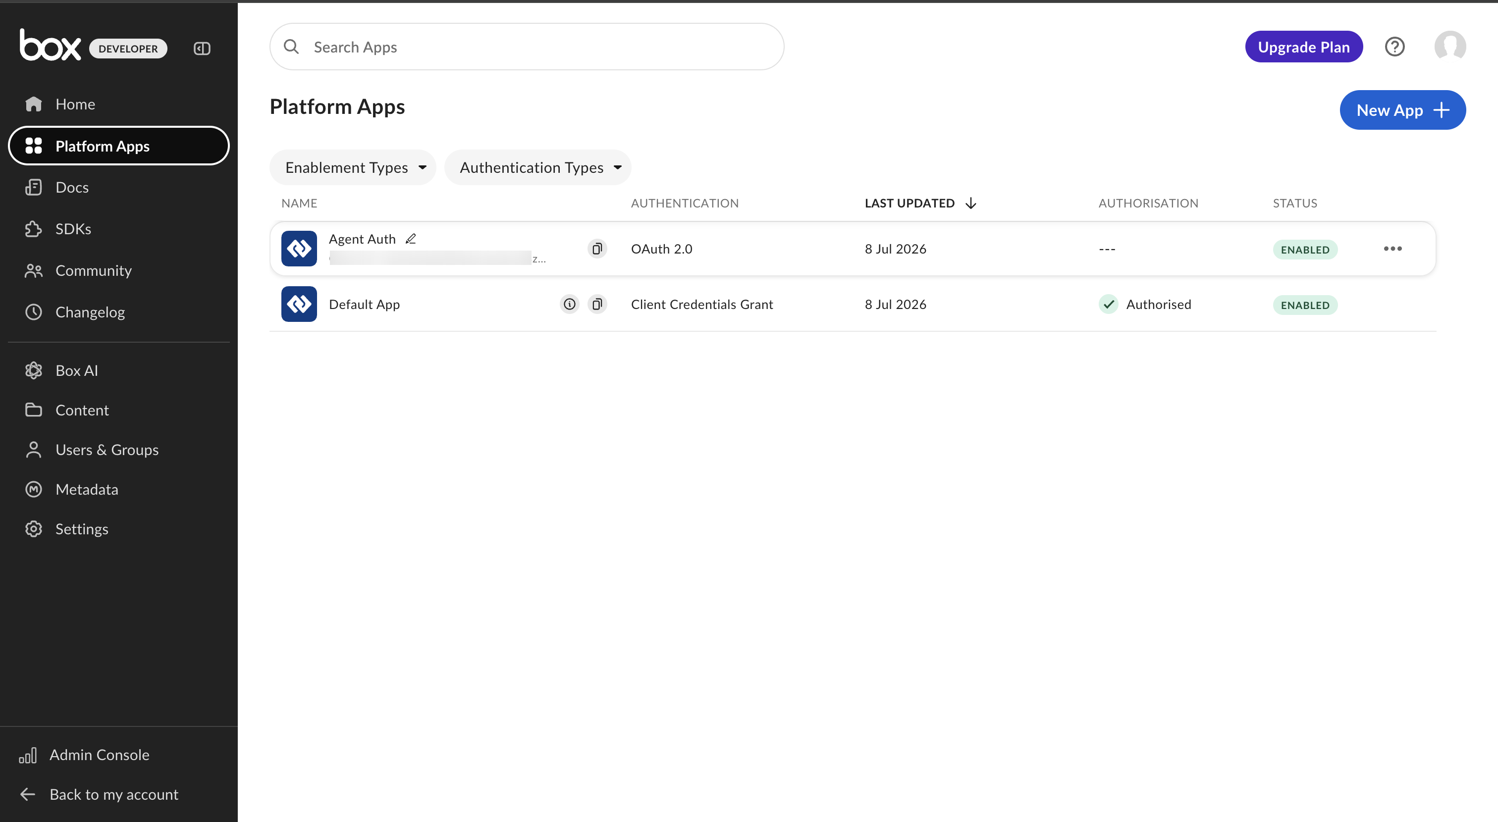The image size is (1498, 822).
Task: Click the Platform Apps grid icon
Action: (33, 146)
